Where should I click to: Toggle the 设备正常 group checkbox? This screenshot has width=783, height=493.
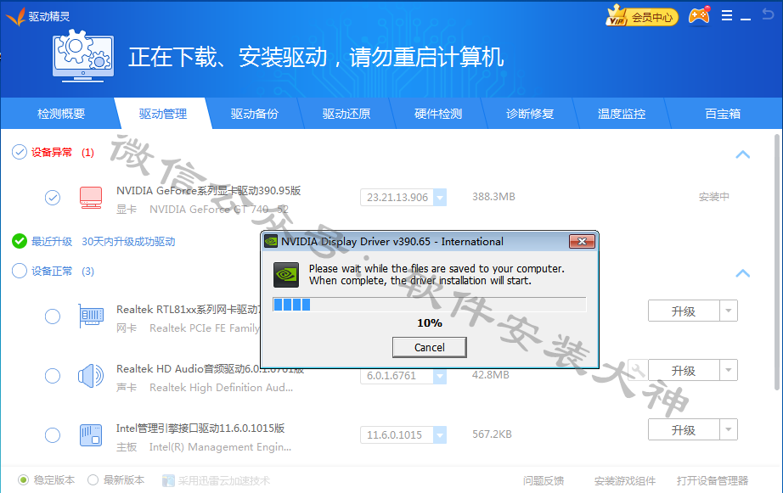[19, 271]
